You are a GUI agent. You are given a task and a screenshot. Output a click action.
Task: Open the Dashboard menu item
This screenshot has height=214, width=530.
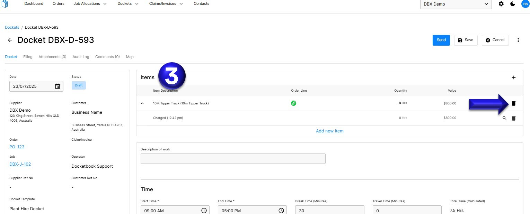point(34,3)
